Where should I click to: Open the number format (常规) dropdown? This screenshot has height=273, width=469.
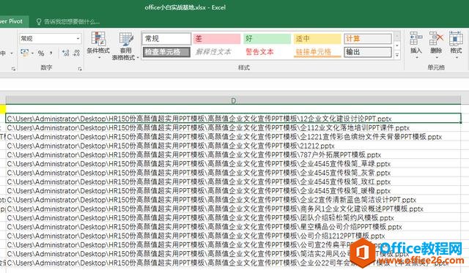pos(78,39)
